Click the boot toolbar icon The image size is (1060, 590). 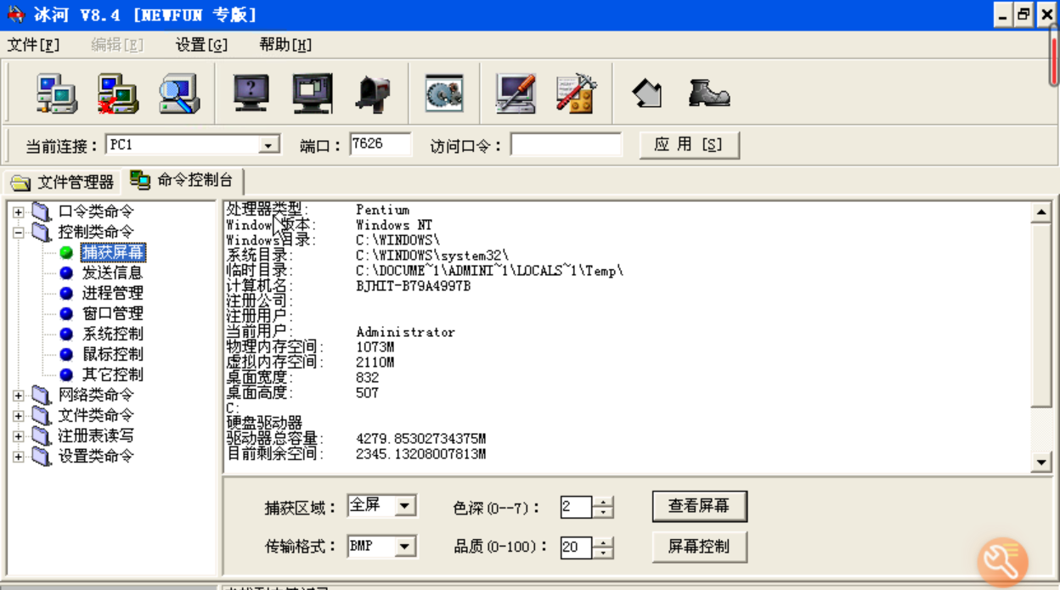(x=708, y=93)
